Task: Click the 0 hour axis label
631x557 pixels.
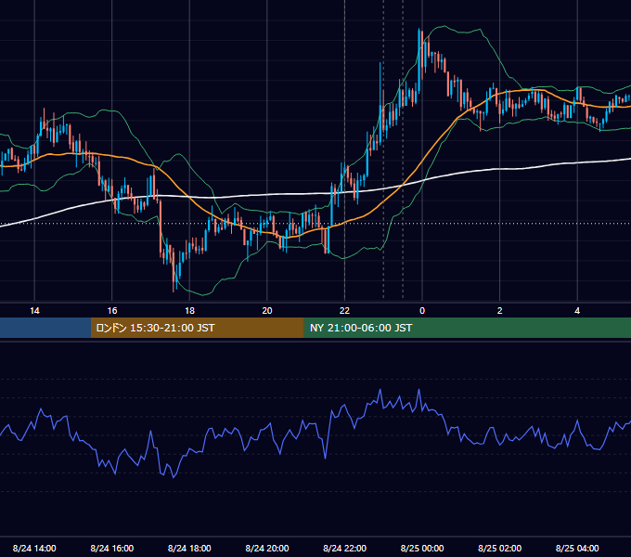Action: pyautogui.click(x=422, y=311)
